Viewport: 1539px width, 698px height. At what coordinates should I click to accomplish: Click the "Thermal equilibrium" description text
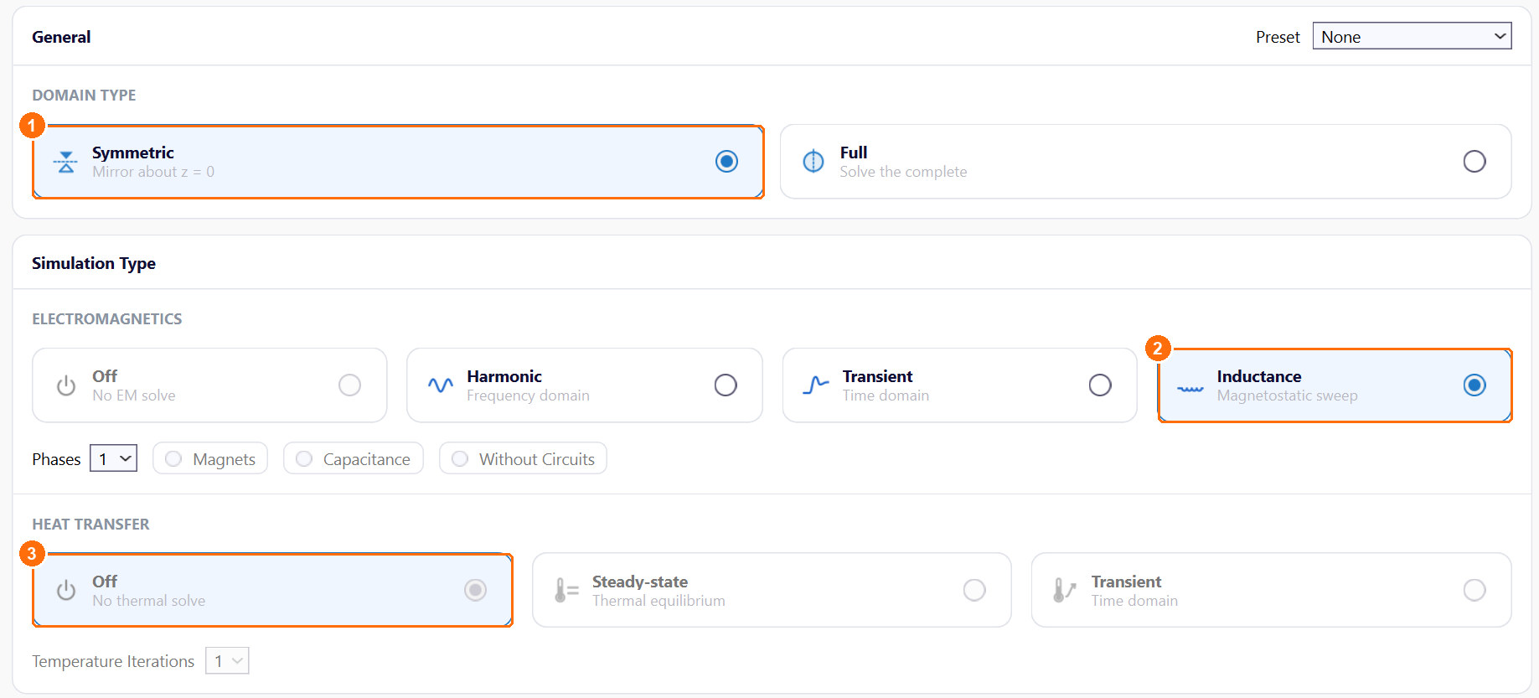pos(658,601)
